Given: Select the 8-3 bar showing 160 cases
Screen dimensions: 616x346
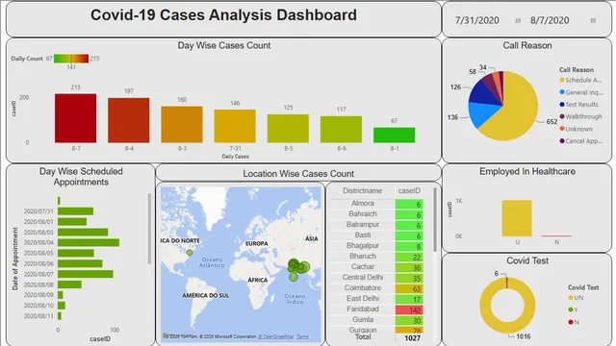Looking at the screenshot, I should [182, 124].
